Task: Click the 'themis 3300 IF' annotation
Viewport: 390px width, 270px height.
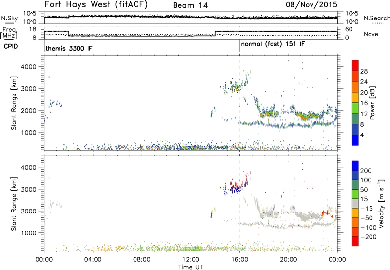Action: pyautogui.click(x=69, y=48)
